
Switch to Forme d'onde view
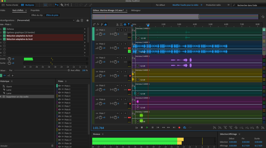click(10, 5)
